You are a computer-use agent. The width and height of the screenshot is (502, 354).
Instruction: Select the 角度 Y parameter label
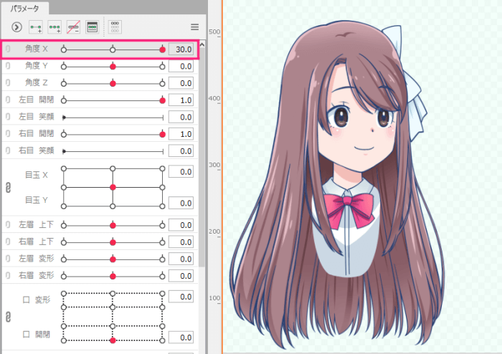pyautogui.click(x=37, y=66)
